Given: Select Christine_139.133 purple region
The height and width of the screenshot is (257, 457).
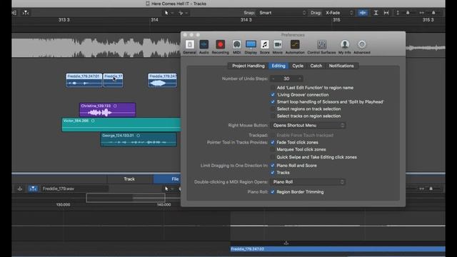Looking at the screenshot, I should click(108, 109).
